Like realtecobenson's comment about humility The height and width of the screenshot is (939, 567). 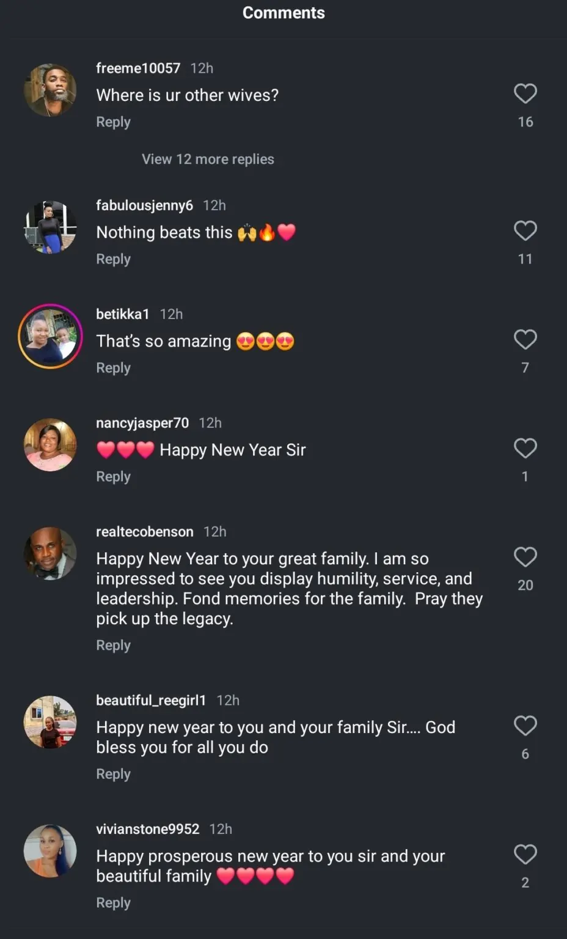(x=525, y=557)
